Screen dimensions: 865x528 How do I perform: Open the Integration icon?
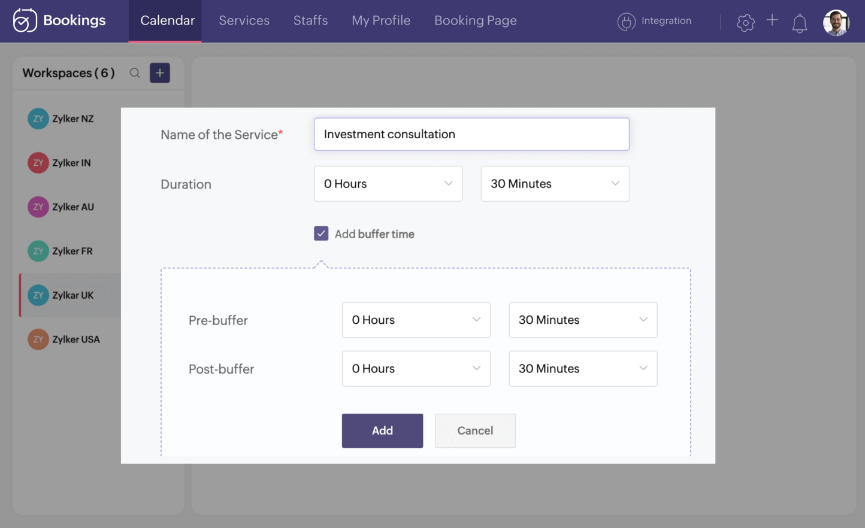pyautogui.click(x=626, y=21)
